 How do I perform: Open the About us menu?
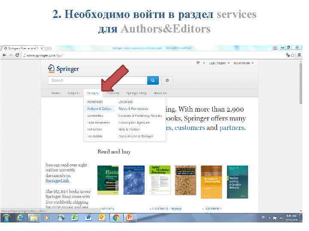pyautogui.click(x=161, y=93)
